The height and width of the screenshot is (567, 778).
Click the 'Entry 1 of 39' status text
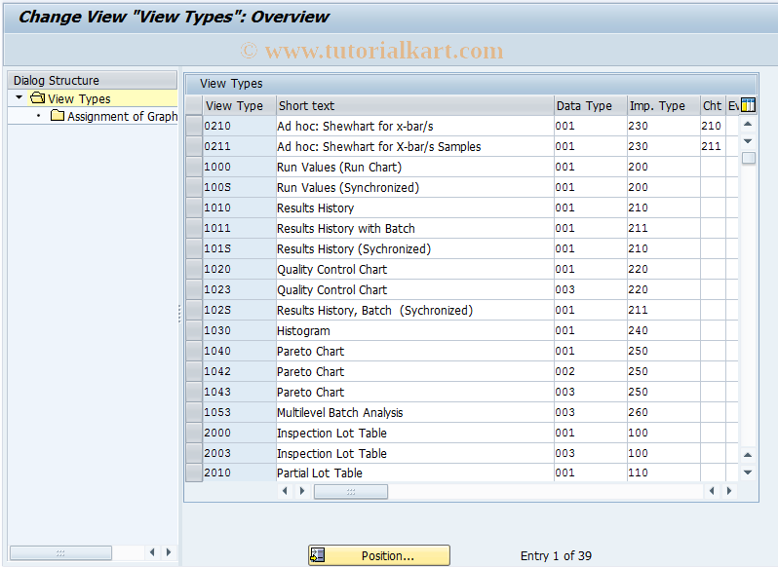click(556, 555)
